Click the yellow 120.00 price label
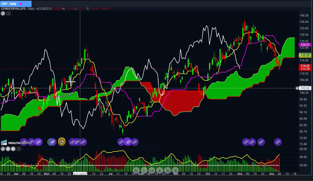 (305, 55)
